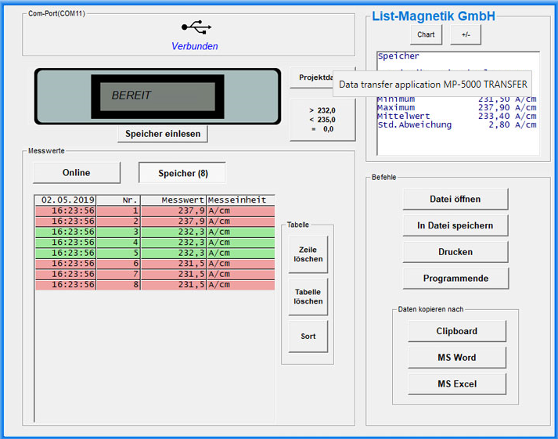Click the USB connection icon

(x=196, y=27)
